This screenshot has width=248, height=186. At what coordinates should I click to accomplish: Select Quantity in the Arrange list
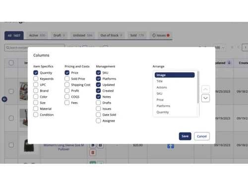[175, 112]
